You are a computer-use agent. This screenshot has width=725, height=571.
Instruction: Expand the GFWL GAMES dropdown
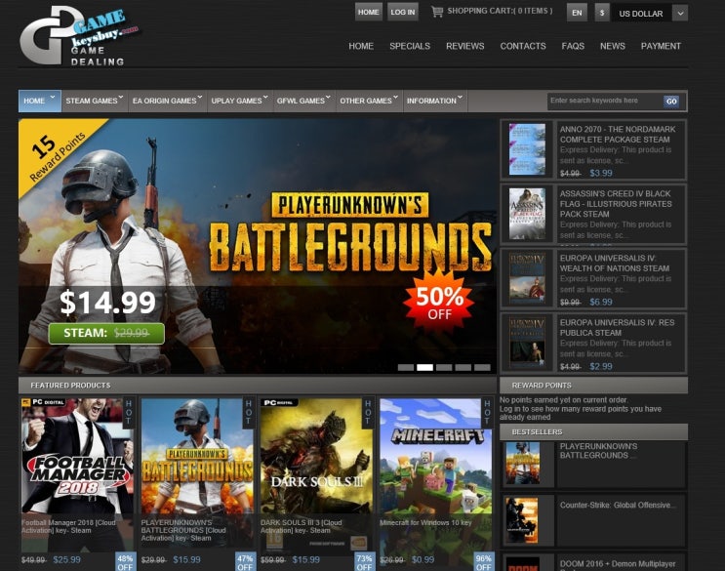303,101
